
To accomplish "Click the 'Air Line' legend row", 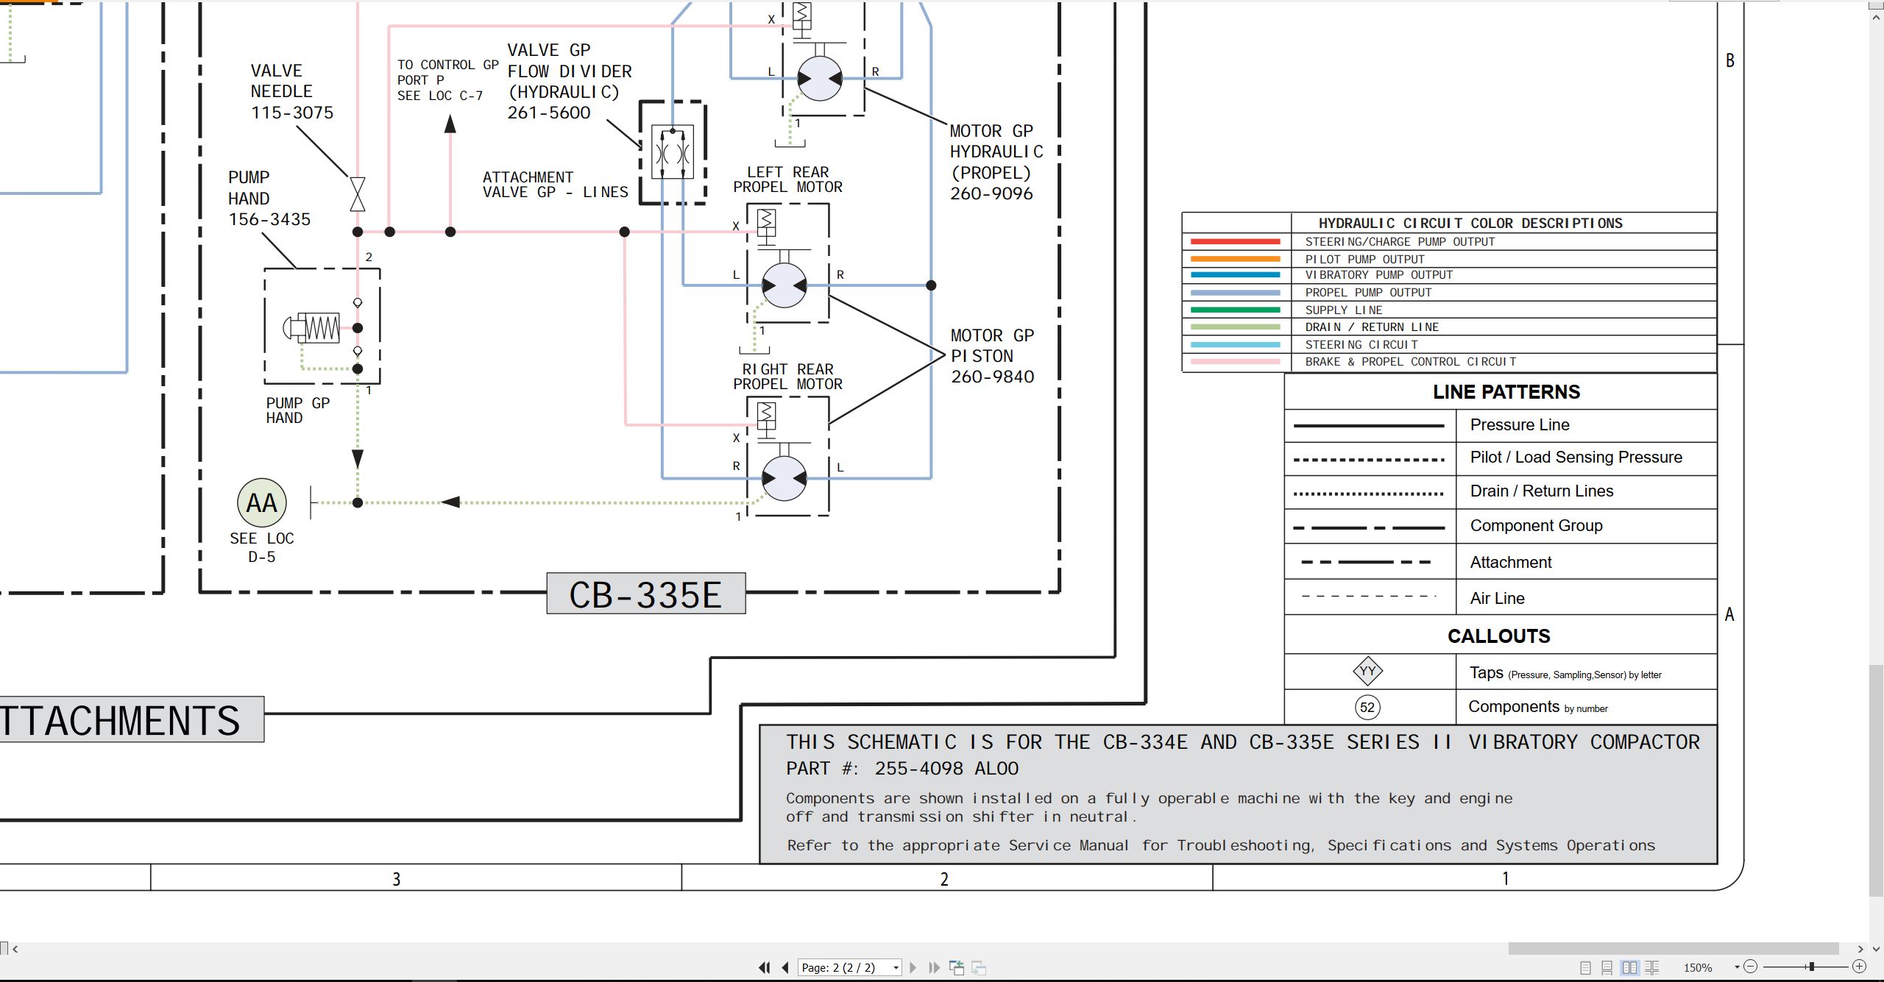I will [1501, 598].
